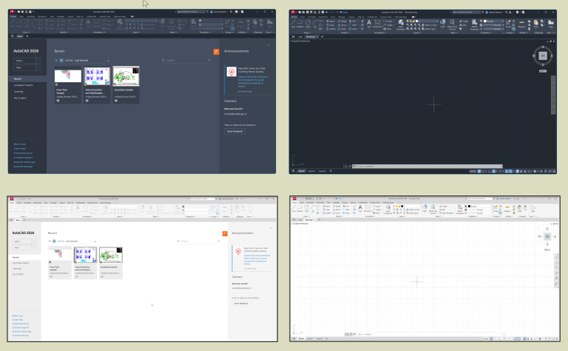Image resolution: width=568 pixels, height=351 pixels.
Task: Click the orange notification icon in light Start window
Action: [x=225, y=233]
